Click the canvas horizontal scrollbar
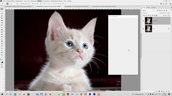Screen dimensions: 172x96 click(84, 92)
